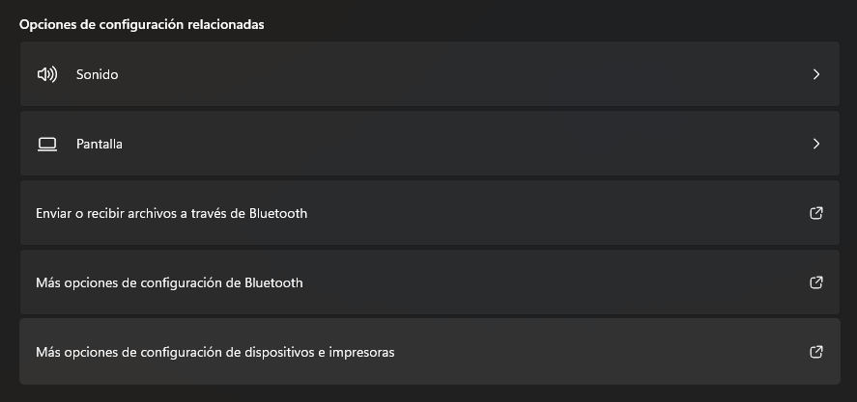Click blank area of Bluetooth file transfer row

click(x=547, y=213)
